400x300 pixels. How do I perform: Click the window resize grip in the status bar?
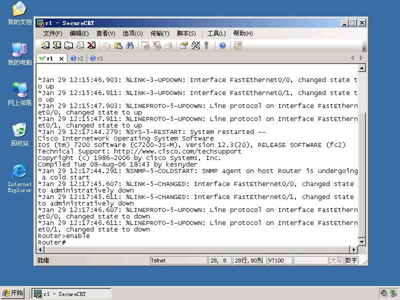[364, 262]
